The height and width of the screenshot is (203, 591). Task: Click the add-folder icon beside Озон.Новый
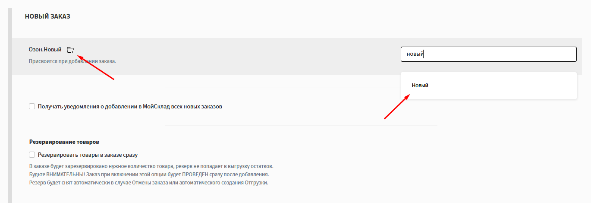click(70, 50)
